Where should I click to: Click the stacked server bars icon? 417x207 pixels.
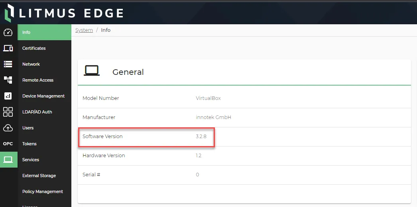(8, 64)
